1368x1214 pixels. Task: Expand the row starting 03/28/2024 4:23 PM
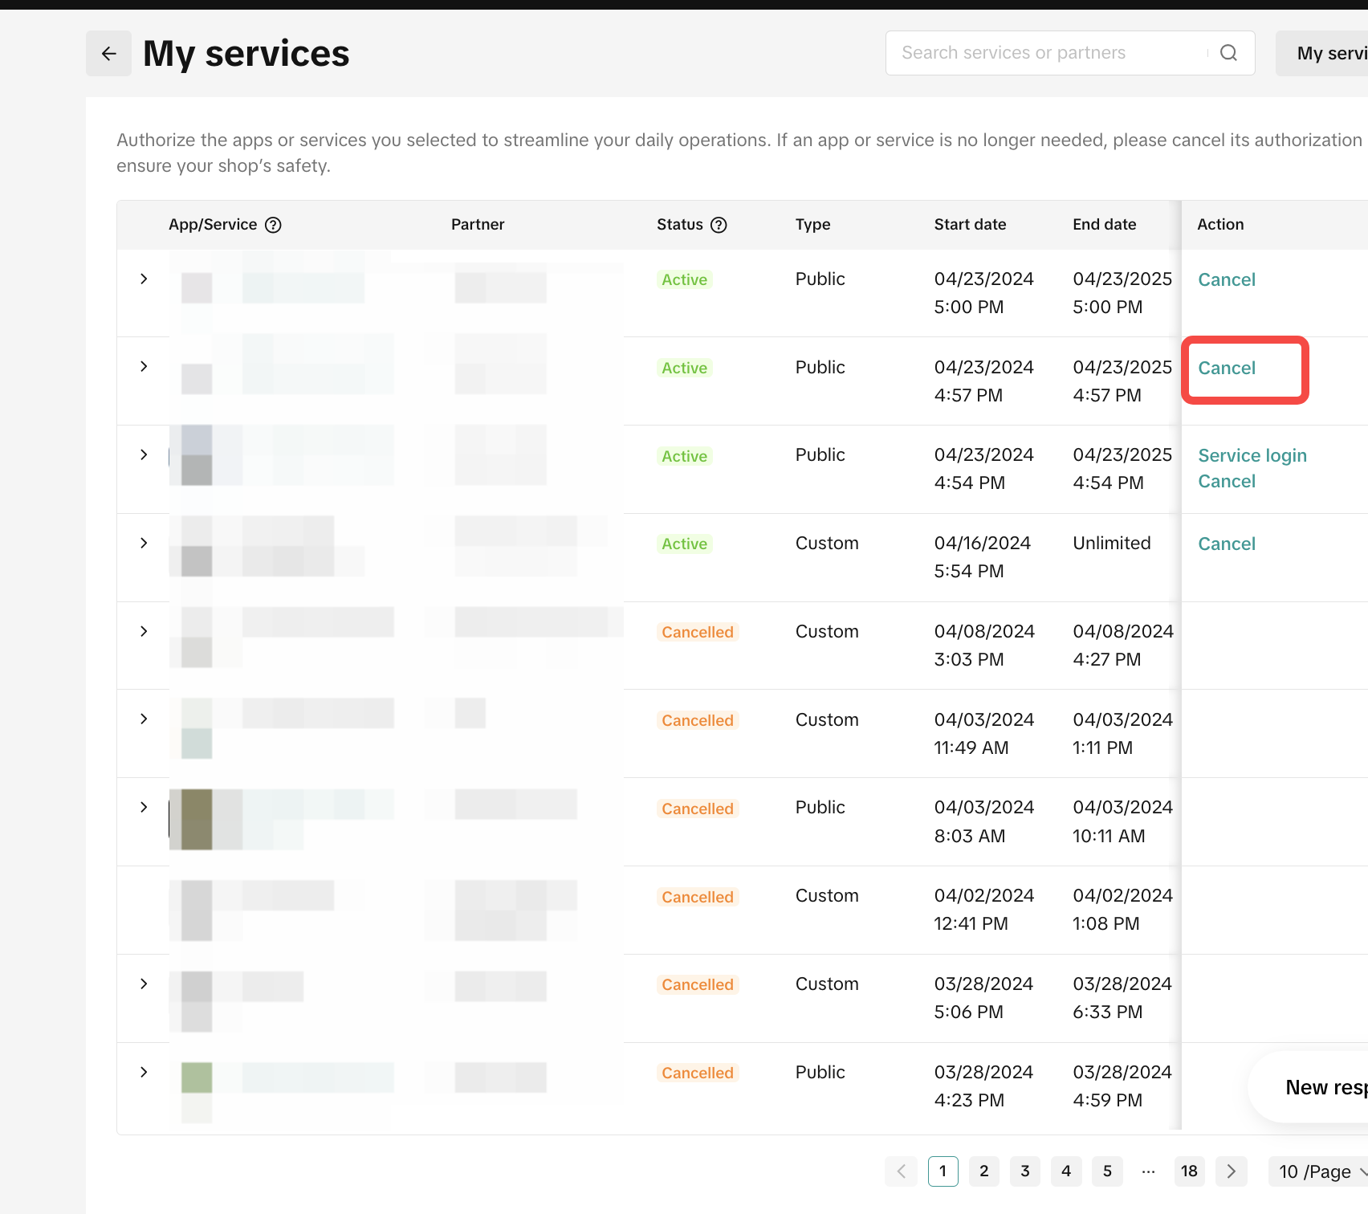point(144,1072)
